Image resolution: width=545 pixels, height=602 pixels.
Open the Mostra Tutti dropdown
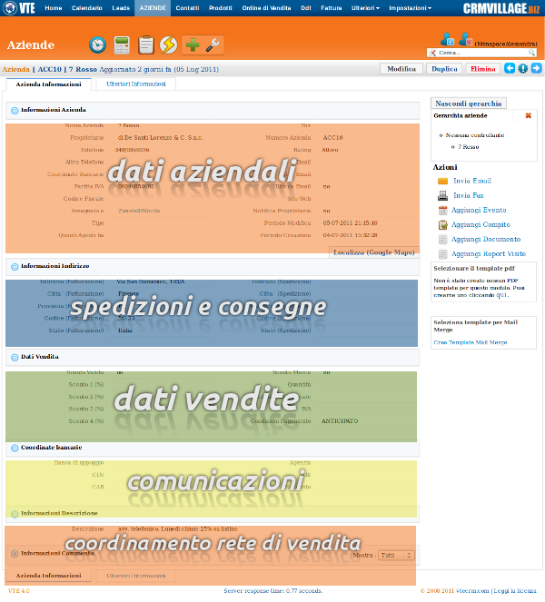point(396,555)
